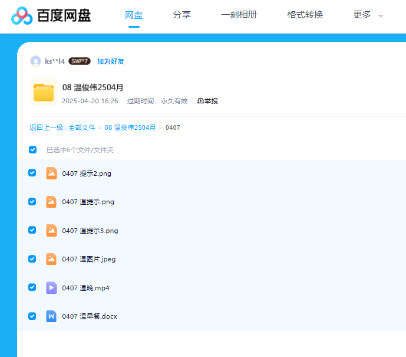The height and width of the screenshot is (357, 406).
Task: Uncheck the checkbox for 0407 温提示.png
Action: click(x=32, y=202)
